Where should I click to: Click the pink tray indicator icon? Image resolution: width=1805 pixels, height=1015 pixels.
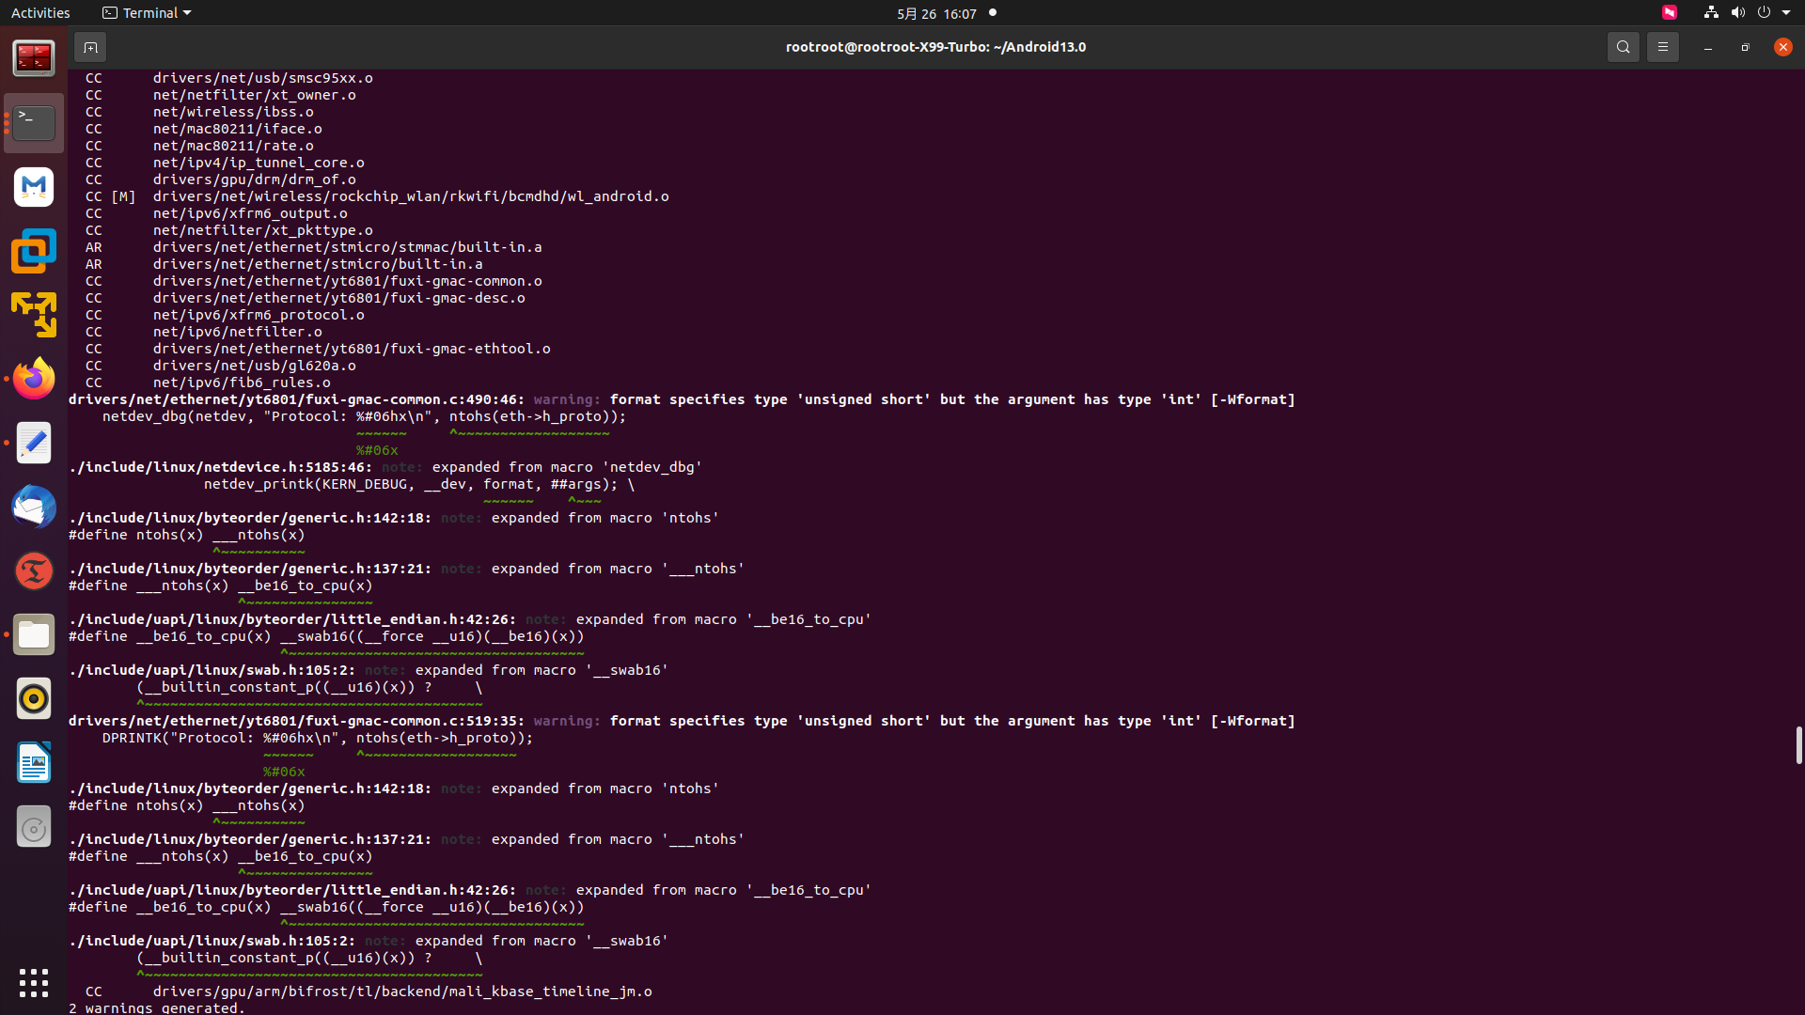(1670, 13)
